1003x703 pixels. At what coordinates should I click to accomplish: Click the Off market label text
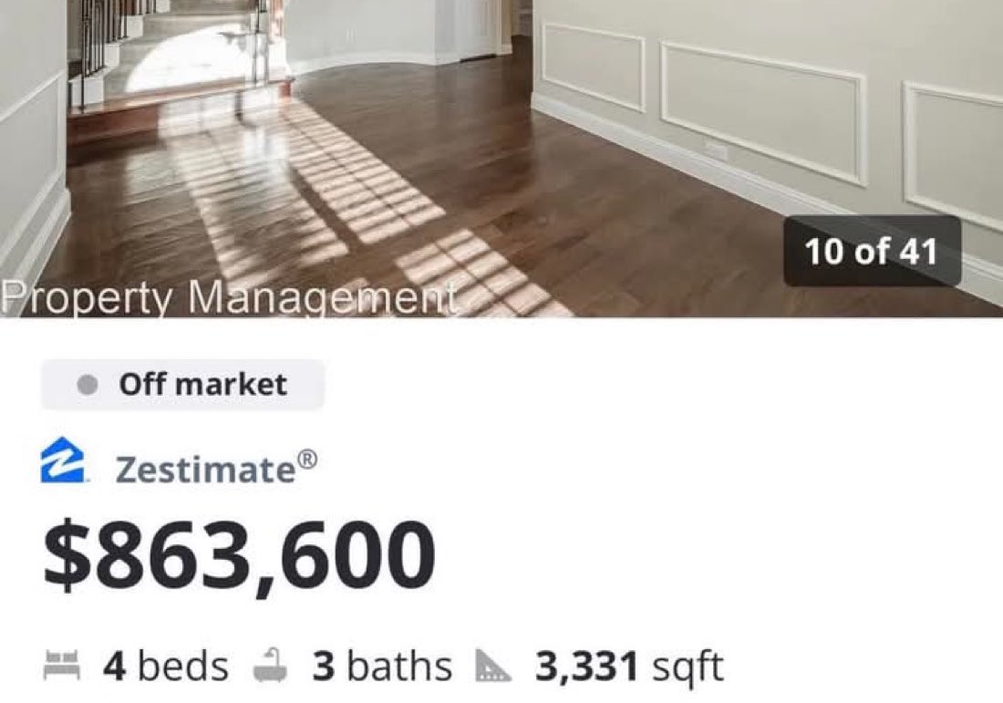pyautogui.click(x=202, y=385)
